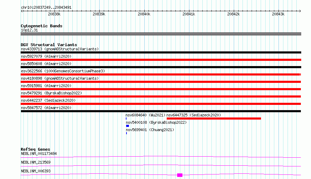Click the gray 10p12.31 cytogenetic band bar

pyautogui.click(x=161, y=34)
